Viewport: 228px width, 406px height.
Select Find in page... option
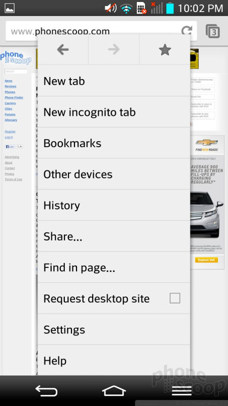(114, 267)
